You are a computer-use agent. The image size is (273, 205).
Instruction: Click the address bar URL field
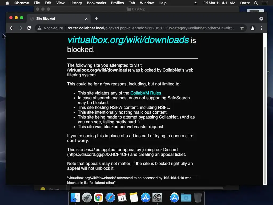[x=151, y=28]
